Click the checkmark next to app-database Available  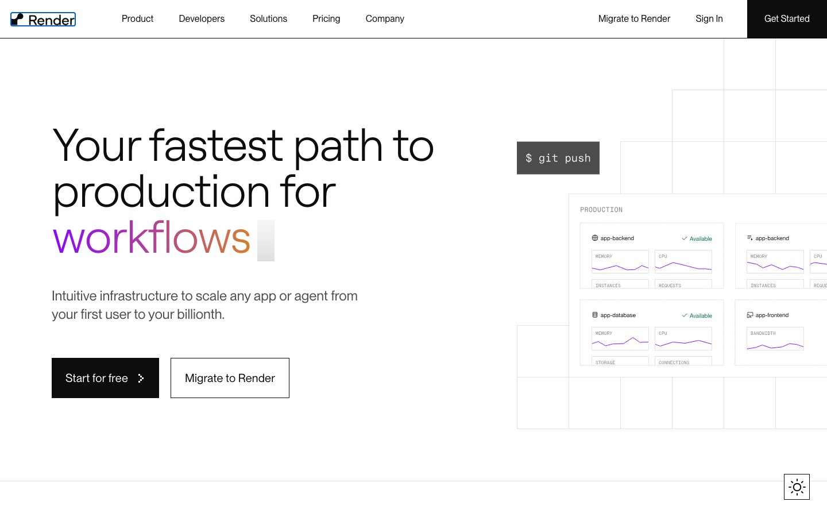point(685,315)
